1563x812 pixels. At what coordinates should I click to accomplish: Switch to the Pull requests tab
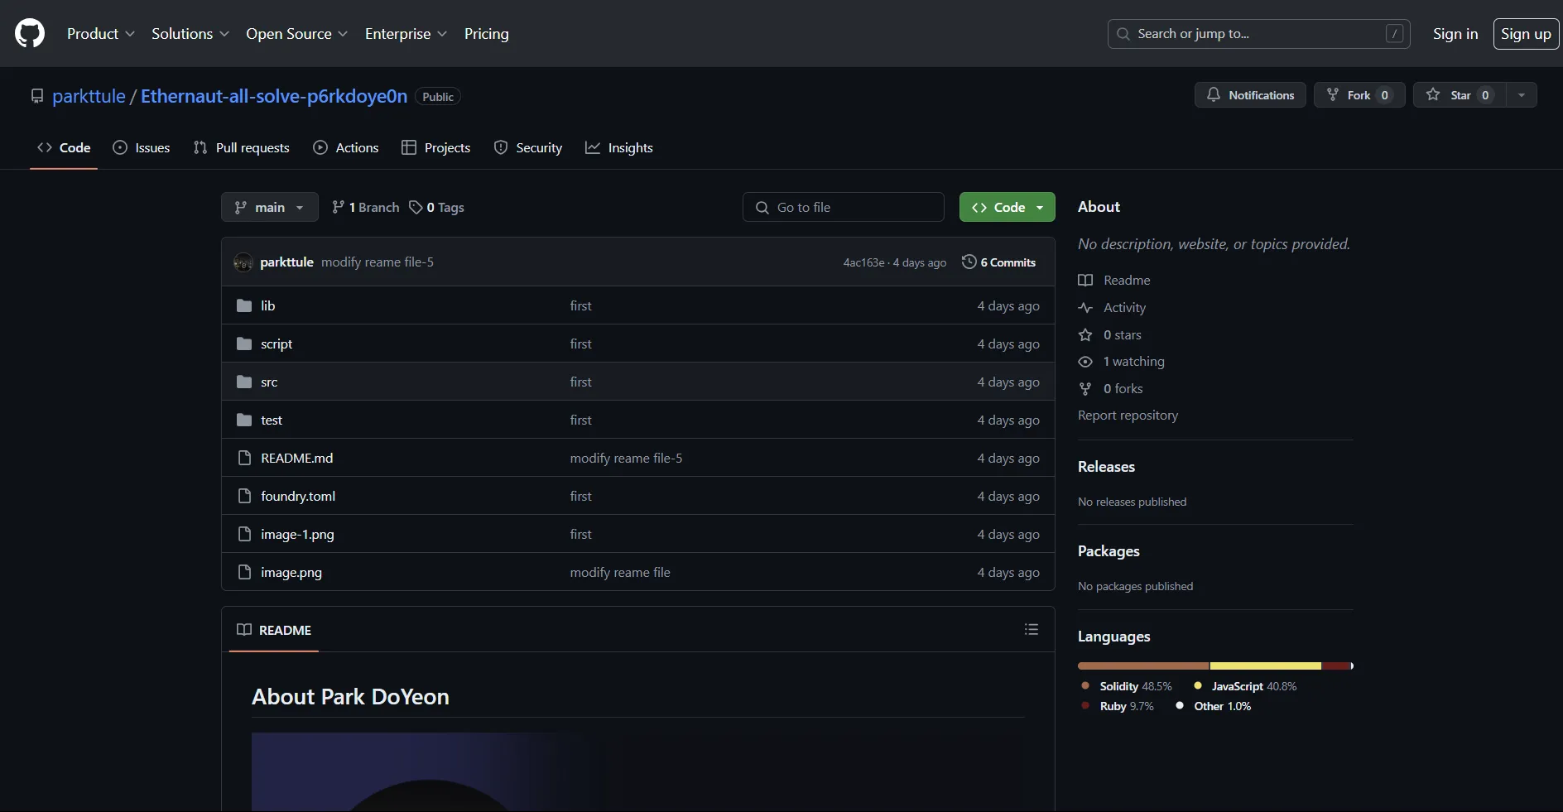tap(241, 148)
